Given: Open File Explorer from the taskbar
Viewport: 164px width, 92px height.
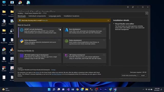Looking at the screenshot, I should tap(87, 89).
